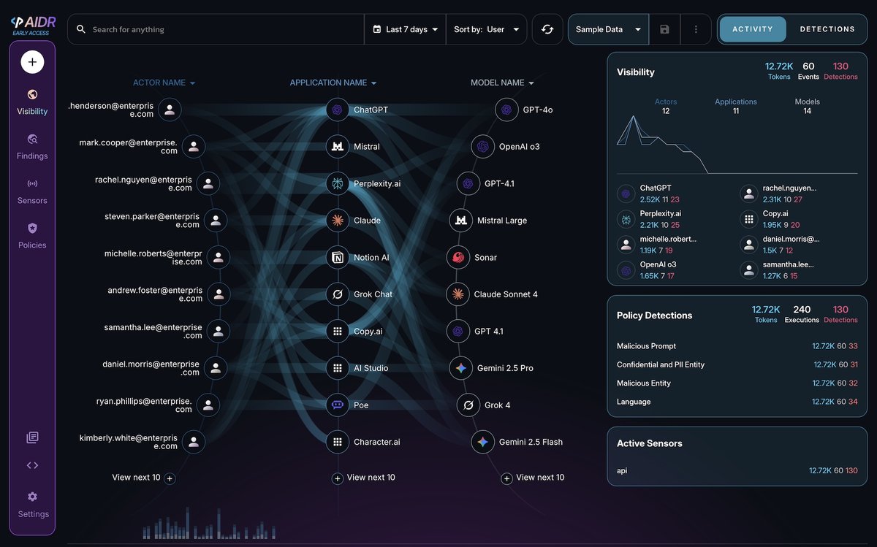Select the Poe application node
The width and height of the screenshot is (877, 547).
pyautogui.click(x=338, y=405)
